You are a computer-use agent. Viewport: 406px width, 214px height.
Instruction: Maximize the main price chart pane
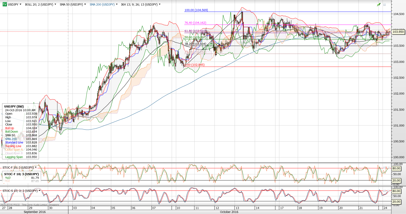[385, 4]
